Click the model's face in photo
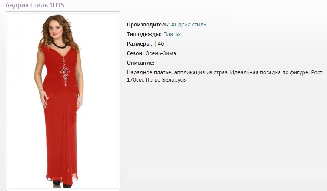Screen dimensions: 327x191 click(x=57, y=30)
